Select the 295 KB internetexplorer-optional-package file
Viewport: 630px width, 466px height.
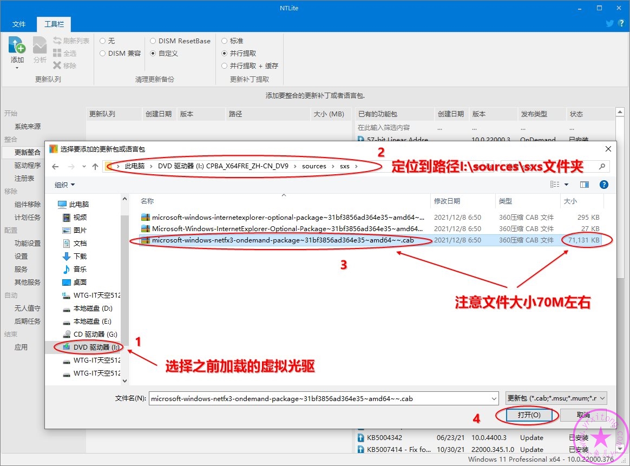[x=370, y=218]
